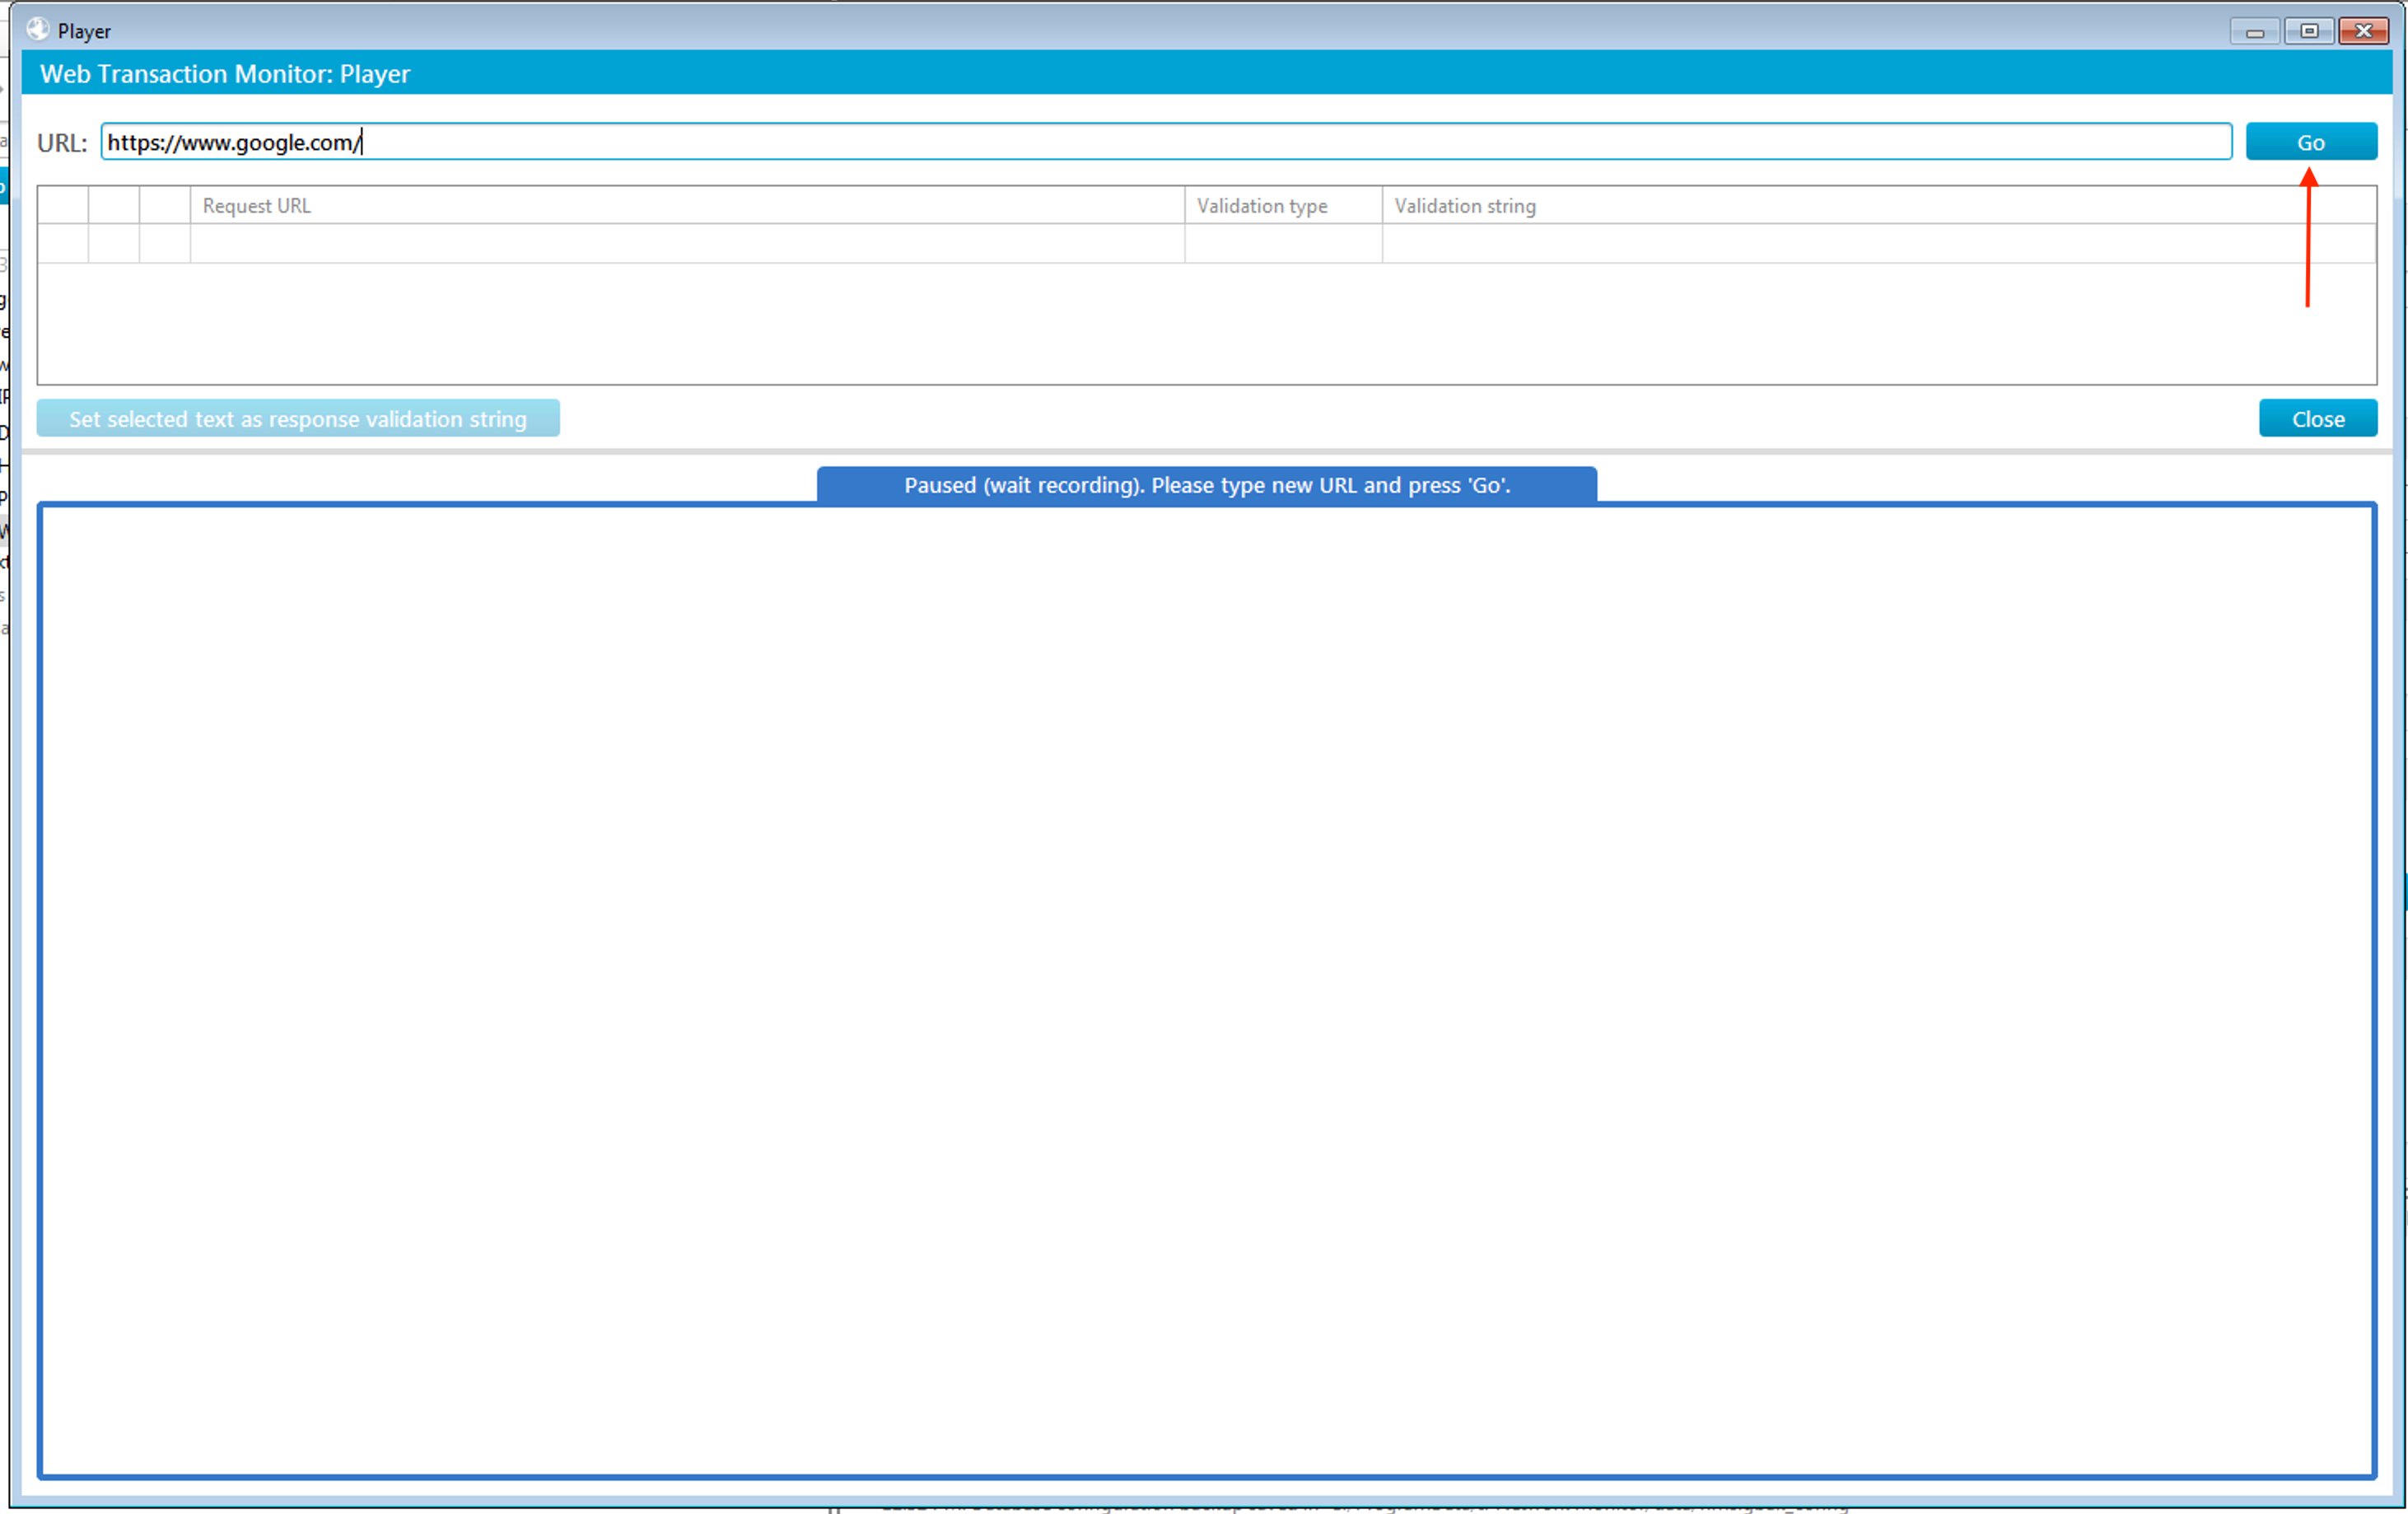The width and height of the screenshot is (2408, 1514).
Task: Click the Validation string column header
Action: tap(1878, 206)
